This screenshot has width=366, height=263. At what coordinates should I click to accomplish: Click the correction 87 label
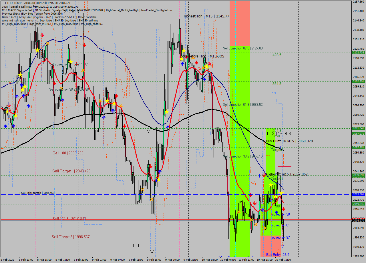281,238
